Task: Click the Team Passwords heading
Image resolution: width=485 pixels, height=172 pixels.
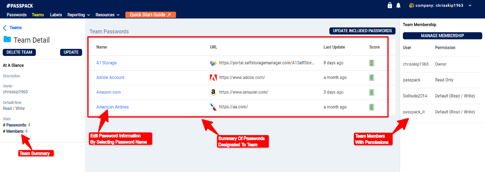Action: point(109,31)
